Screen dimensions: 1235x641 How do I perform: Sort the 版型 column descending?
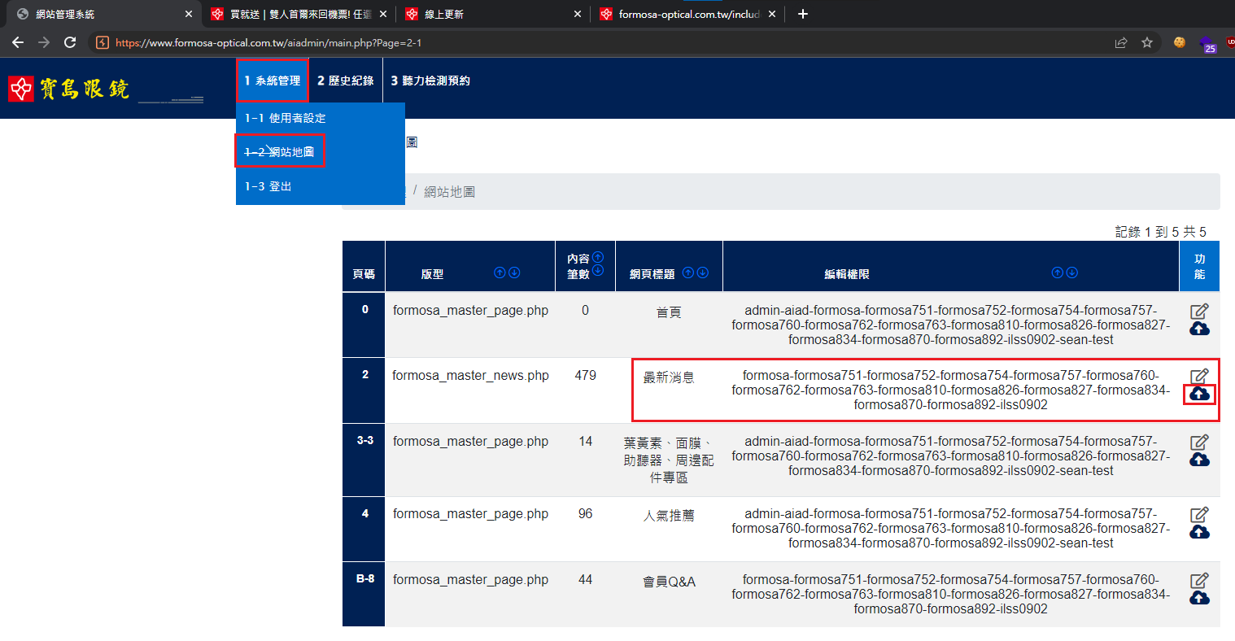[514, 273]
